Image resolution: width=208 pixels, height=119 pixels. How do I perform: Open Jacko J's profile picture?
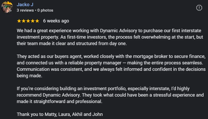pos(7,7)
